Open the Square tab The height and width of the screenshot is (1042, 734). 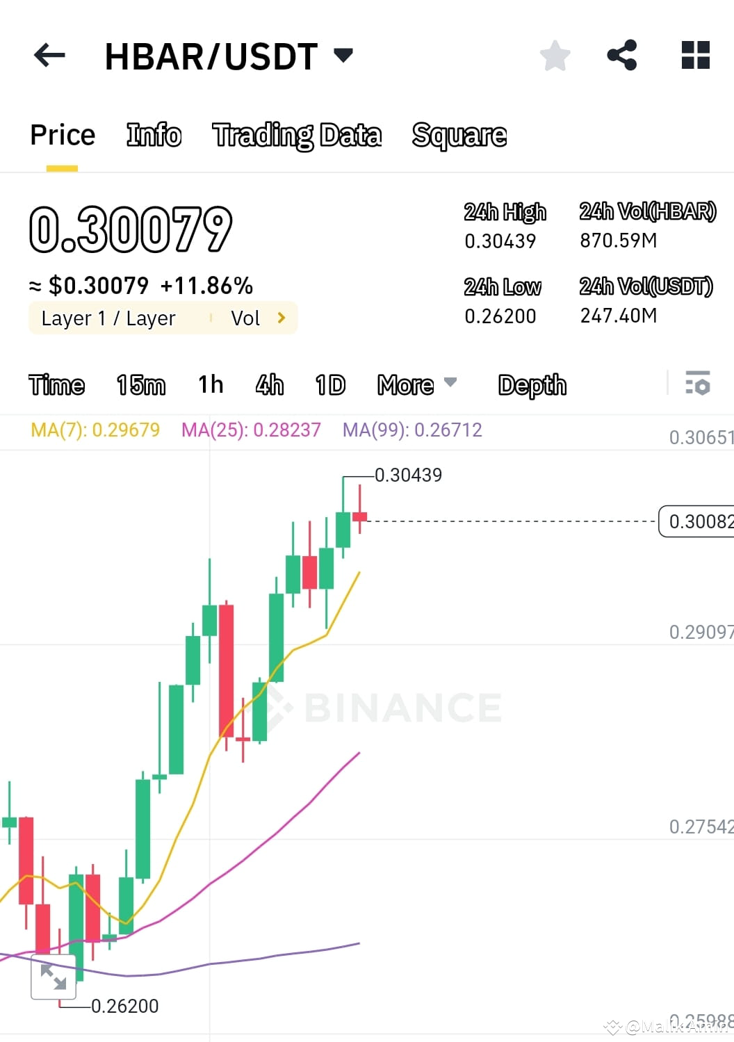coord(459,135)
